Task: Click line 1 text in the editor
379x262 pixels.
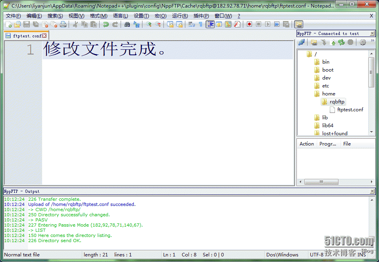Action: pyautogui.click(x=104, y=49)
